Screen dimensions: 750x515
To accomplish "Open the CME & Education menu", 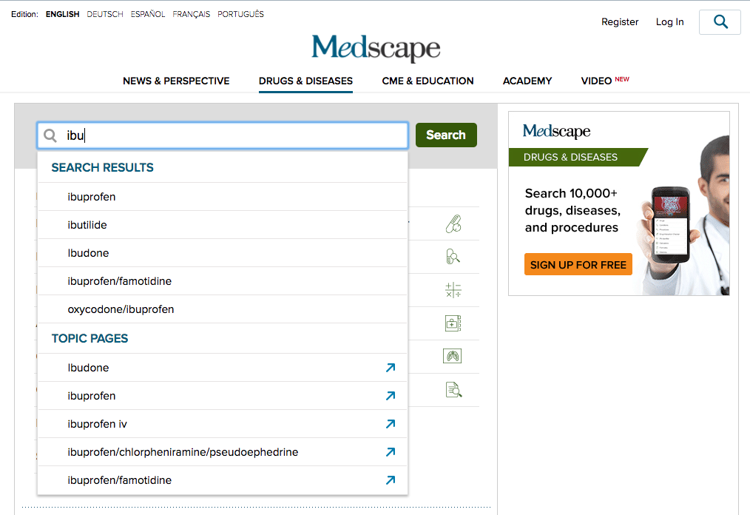I will pyautogui.click(x=428, y=81).
